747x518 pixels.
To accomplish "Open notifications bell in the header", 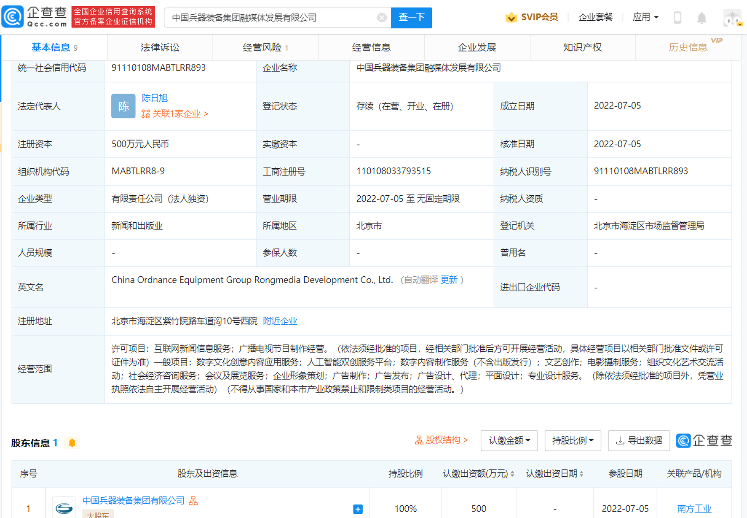I will pyautogui.click(x=701, y=18).
